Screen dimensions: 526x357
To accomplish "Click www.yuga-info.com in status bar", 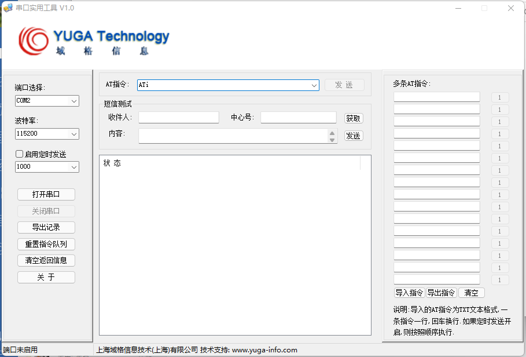I will 264,350.
